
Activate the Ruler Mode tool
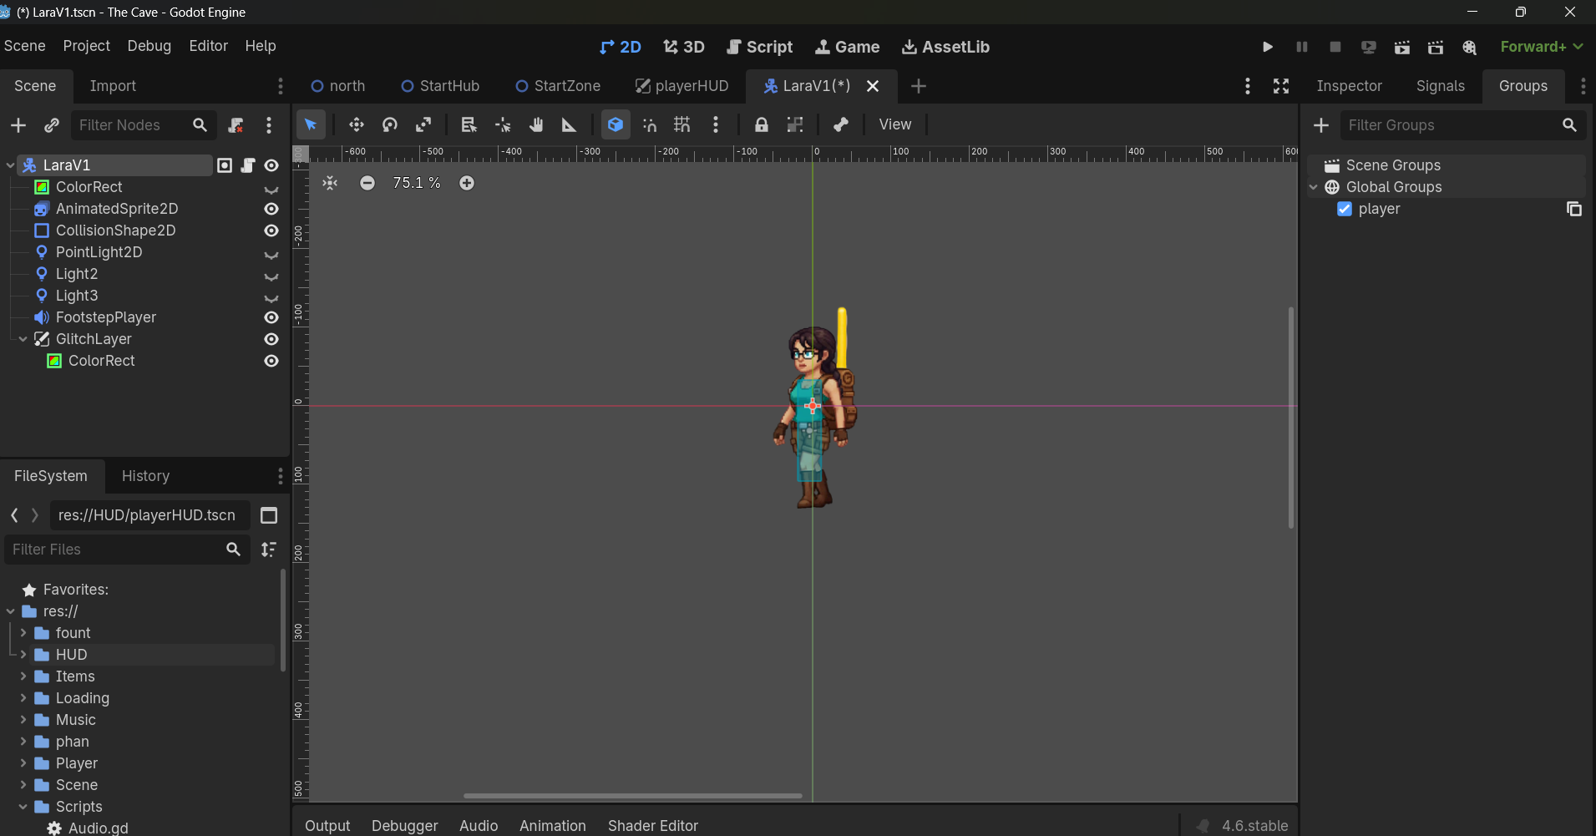click(569, 125)
